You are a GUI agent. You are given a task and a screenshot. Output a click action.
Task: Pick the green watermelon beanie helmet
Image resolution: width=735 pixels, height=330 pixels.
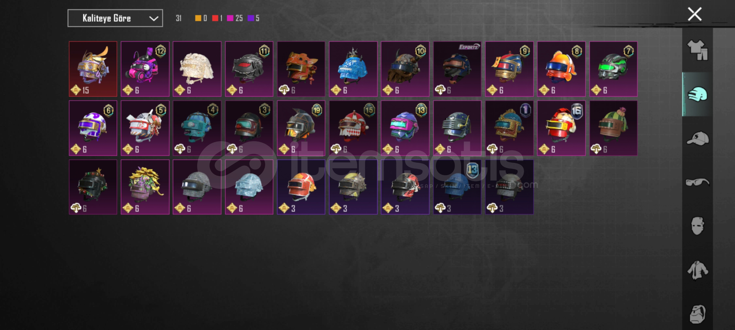tap(613, 128)
